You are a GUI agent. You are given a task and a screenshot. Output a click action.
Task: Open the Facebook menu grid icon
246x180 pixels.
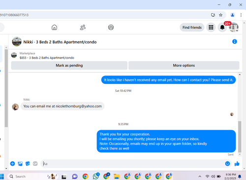(x=211, y=27)
